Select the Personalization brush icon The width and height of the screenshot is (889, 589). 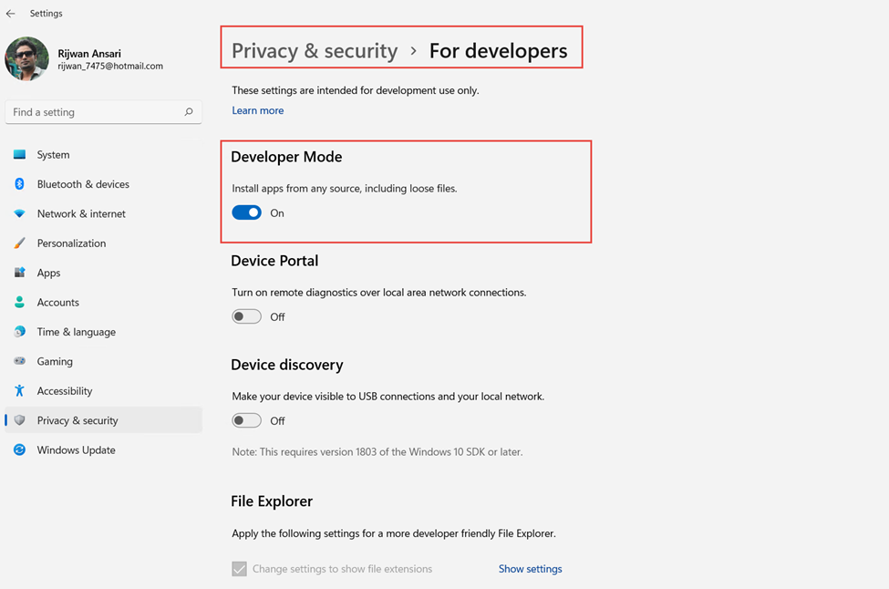(x=19, y=243)
